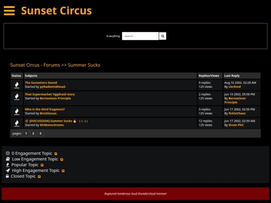The width and height of the screenshot is (271, 203).
Task: Click the sun icon before [DISCUSSION]
Action: (27, 121)
